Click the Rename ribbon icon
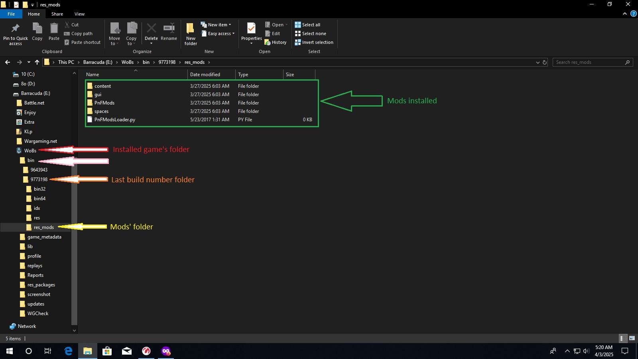The width and height of the screenshot is (638, 359). [x=169, y=28]
